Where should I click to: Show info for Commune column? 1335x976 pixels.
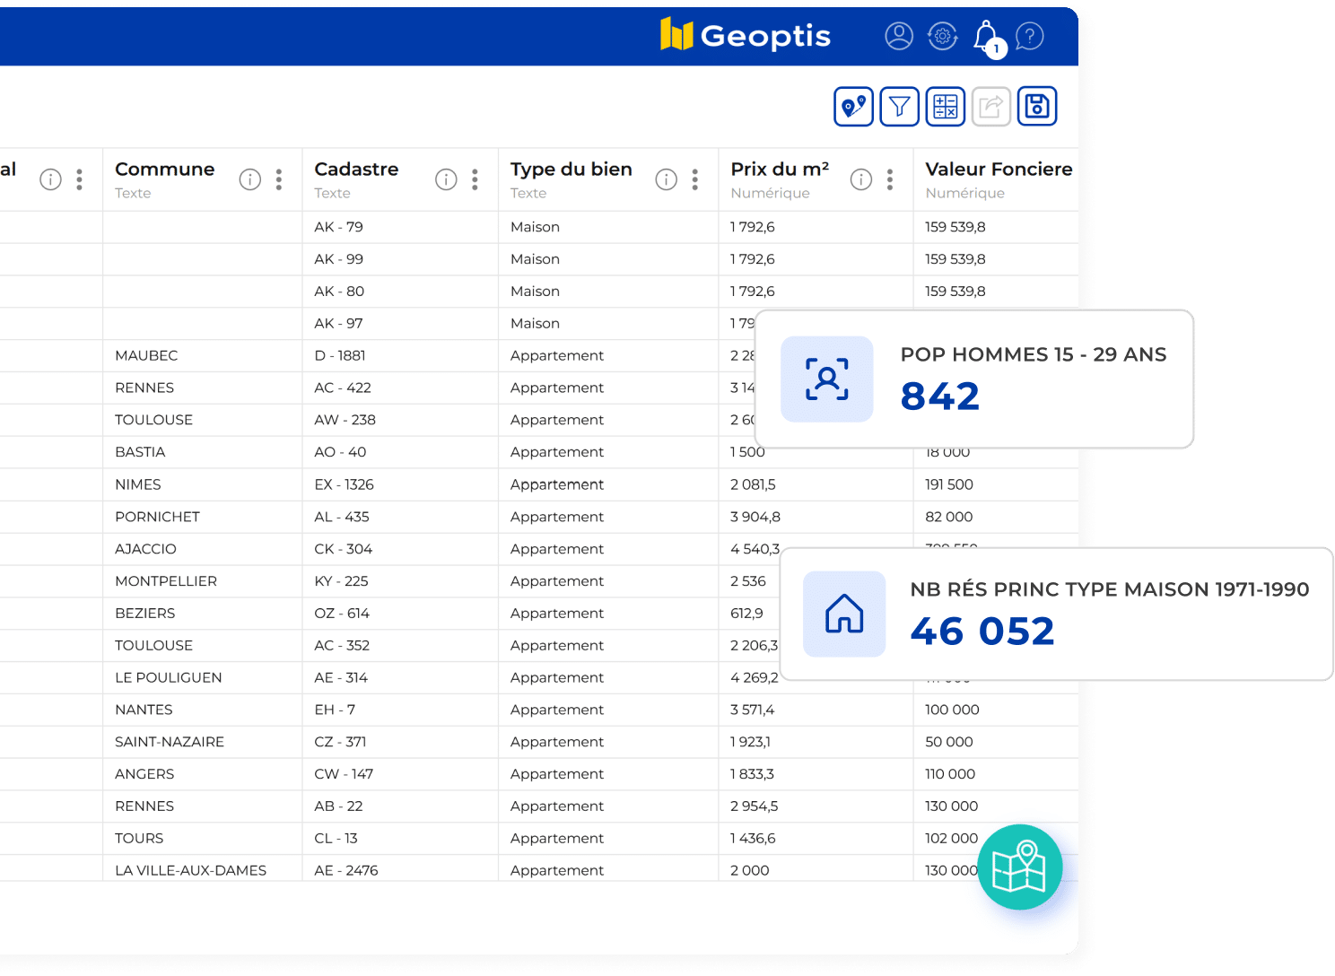250,179
